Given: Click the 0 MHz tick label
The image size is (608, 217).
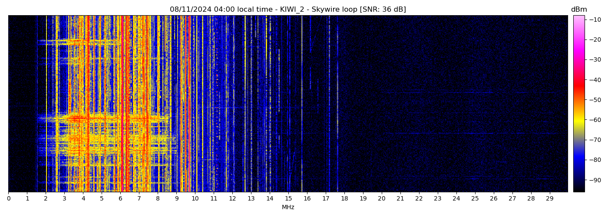Looking at the screenshot, I should (x=8, y=199).
